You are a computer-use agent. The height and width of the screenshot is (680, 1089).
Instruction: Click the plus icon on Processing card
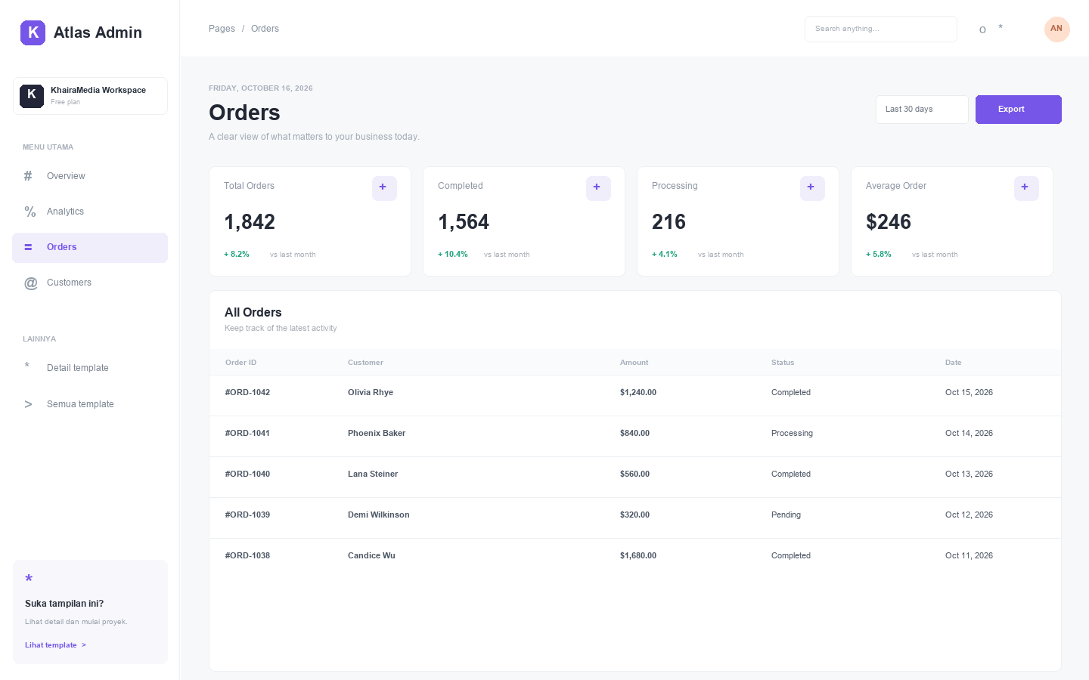[812, 188]
